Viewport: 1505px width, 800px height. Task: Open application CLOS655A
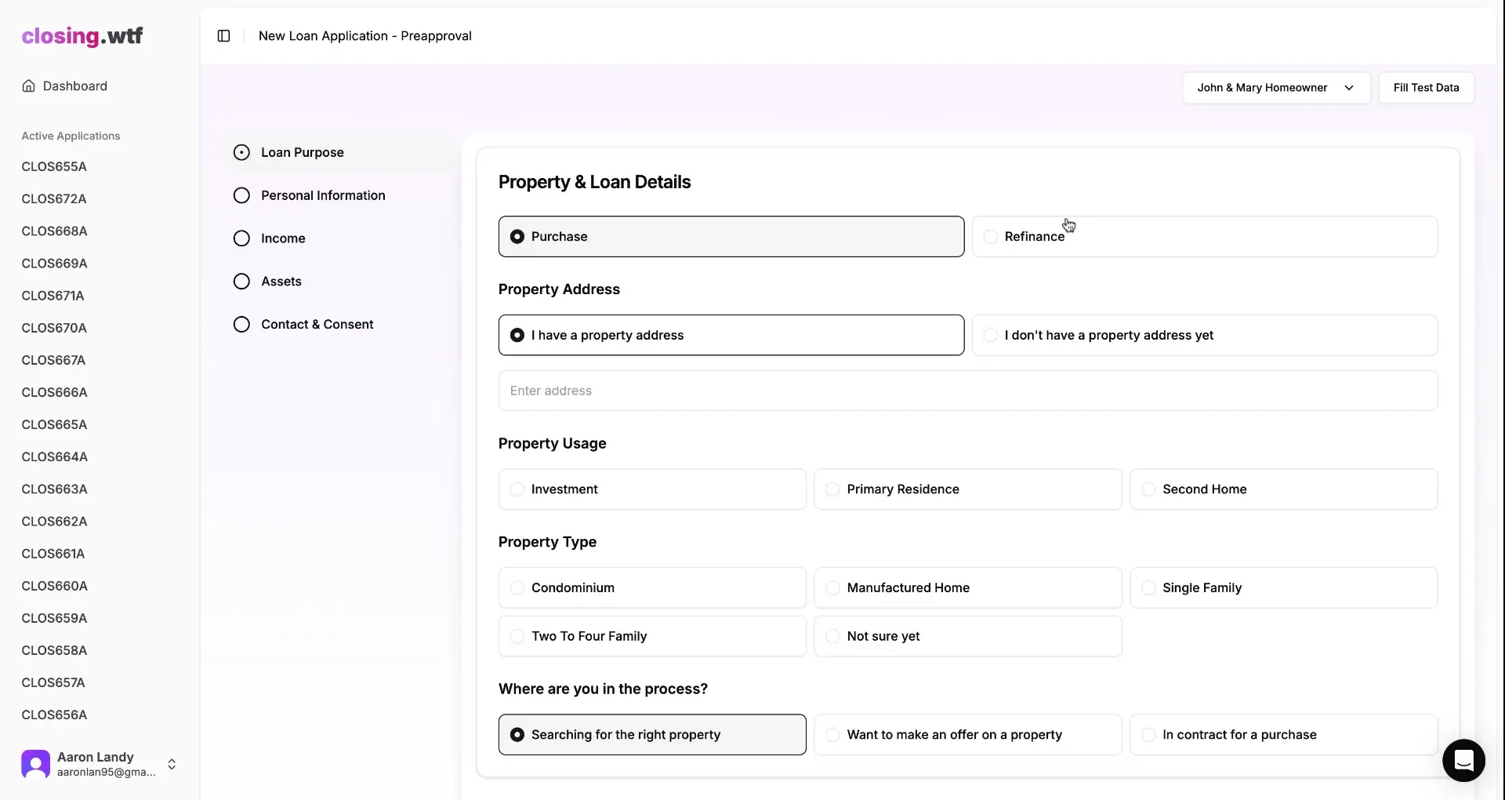coord(54,165)
